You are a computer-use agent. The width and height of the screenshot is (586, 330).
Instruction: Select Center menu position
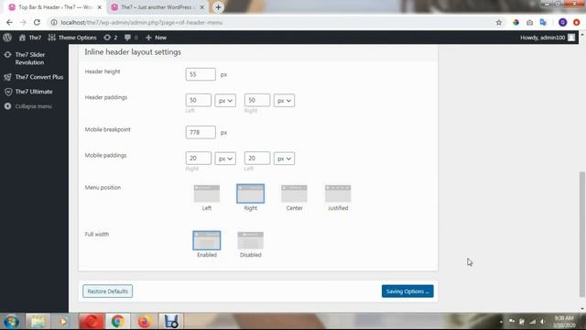coord(294,193)
